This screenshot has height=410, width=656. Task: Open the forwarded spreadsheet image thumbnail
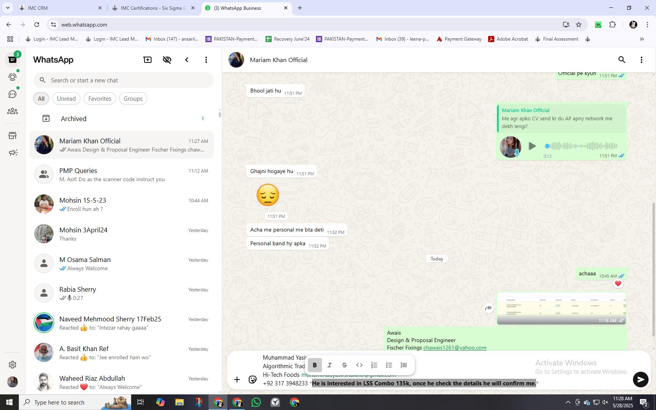tap(562, 308)
